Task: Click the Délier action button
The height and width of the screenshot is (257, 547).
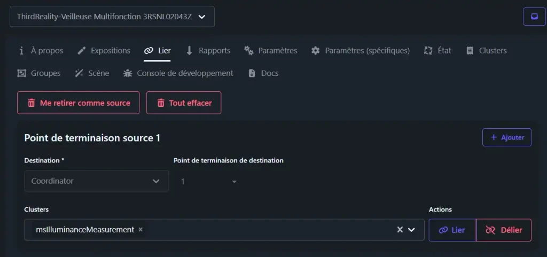Action: pyautogui.click(x=504, y=230)
